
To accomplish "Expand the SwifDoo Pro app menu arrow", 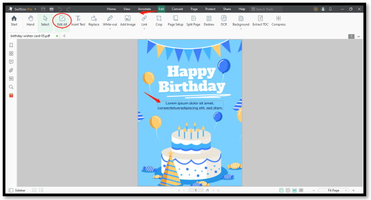I will tap(35, 9).
